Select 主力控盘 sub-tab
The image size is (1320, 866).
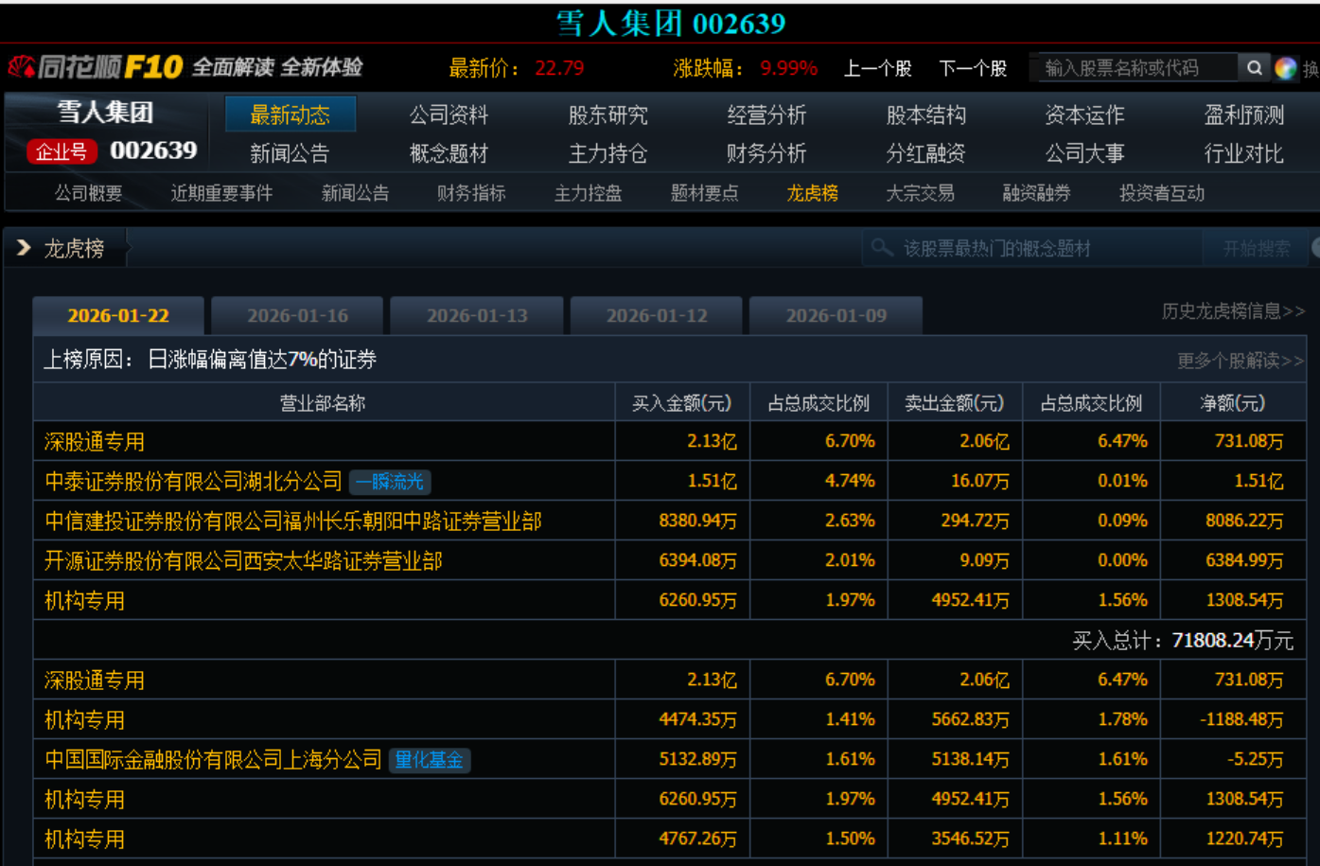[588, 193]
